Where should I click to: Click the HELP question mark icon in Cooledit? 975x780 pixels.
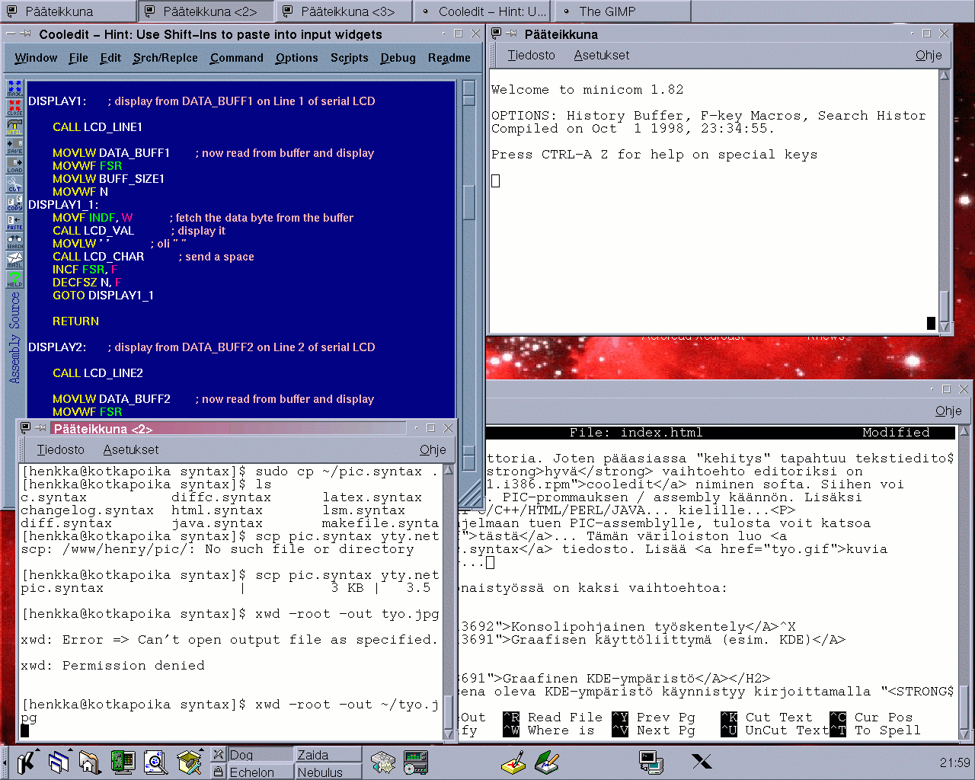14,279
